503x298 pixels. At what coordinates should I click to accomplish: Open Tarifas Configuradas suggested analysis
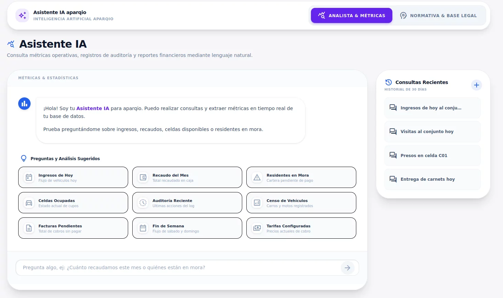click(x=301, y=228)
